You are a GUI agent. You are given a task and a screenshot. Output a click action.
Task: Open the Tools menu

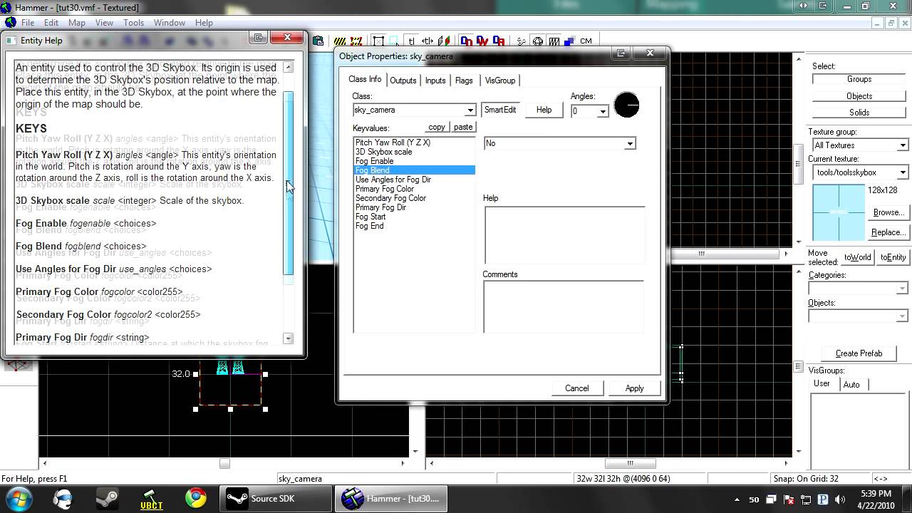pyautogui.click(x=133, y=23)
